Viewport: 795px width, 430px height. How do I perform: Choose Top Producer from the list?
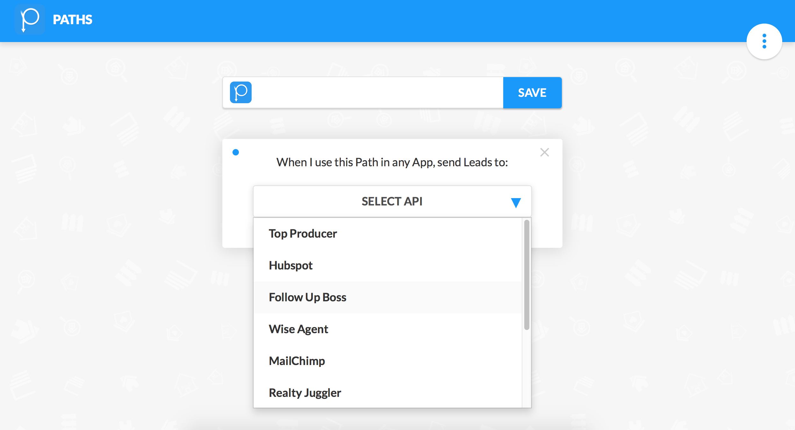(303, 234)
